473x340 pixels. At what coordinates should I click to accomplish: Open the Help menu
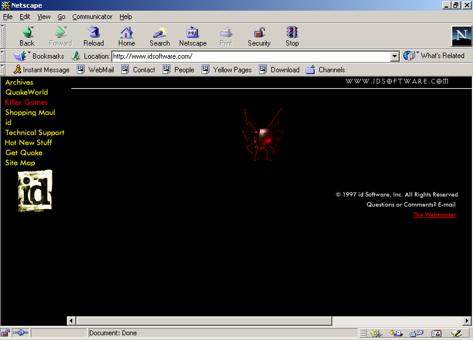(x=126, y=17)
